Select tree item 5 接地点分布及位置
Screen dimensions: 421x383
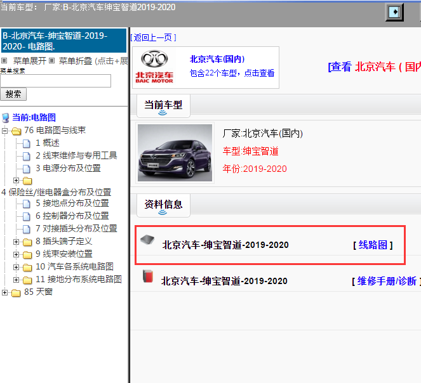click(x=72, y=204)
